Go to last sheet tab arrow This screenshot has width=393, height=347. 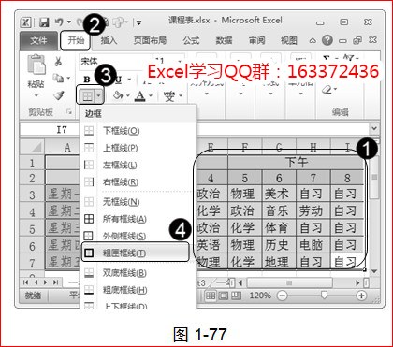[x=55, y=282]
